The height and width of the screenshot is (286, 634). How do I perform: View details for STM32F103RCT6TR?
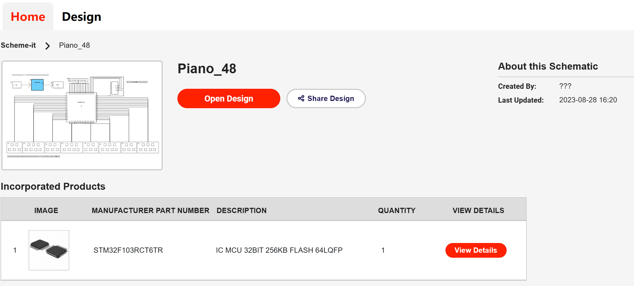pos(476,250)
